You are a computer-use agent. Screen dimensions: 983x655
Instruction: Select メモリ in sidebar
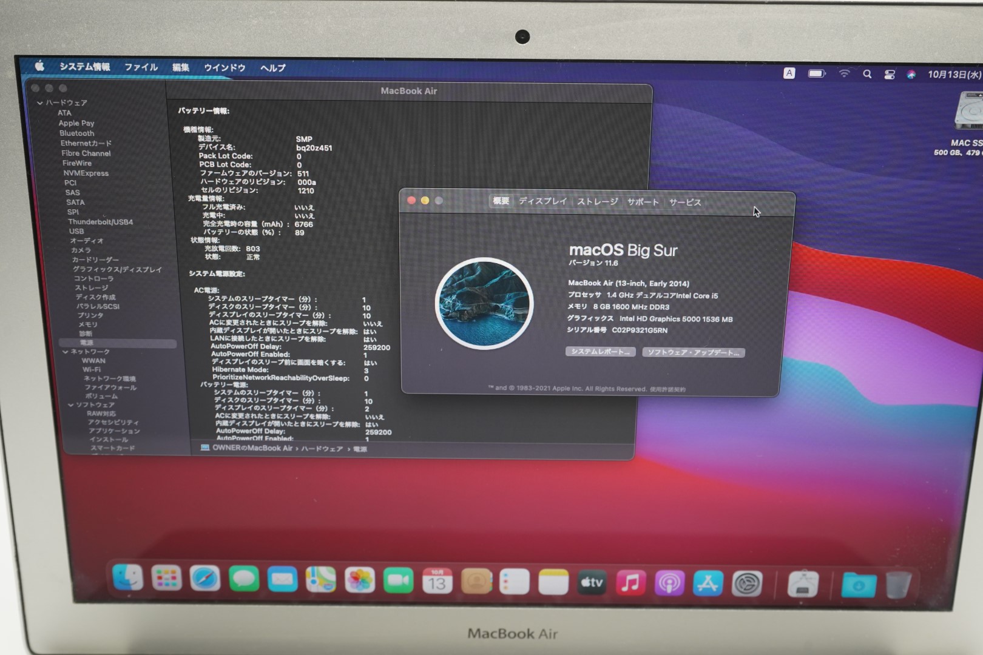click(87, 324)
